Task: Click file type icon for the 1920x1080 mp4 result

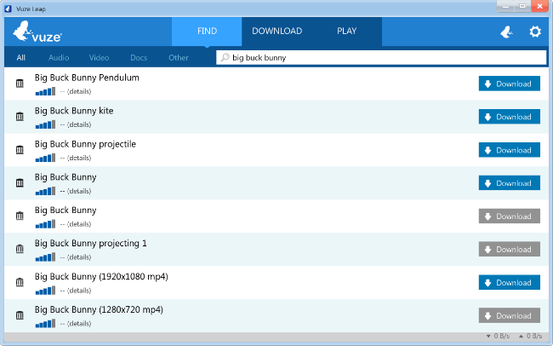Action: click(20, 282)
